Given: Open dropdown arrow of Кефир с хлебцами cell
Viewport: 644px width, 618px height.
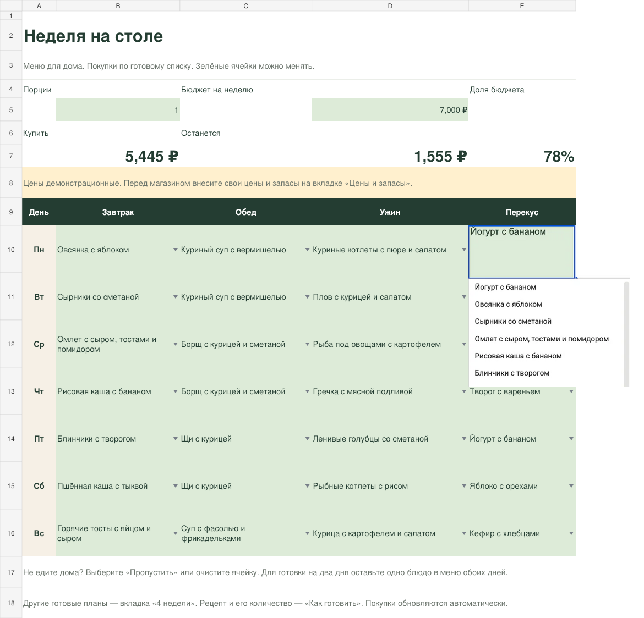Looking at the screenshot, I should [x=571, y=533].
